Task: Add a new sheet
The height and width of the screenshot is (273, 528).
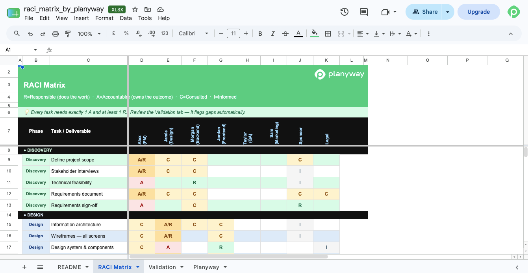Action: [24, 267]
